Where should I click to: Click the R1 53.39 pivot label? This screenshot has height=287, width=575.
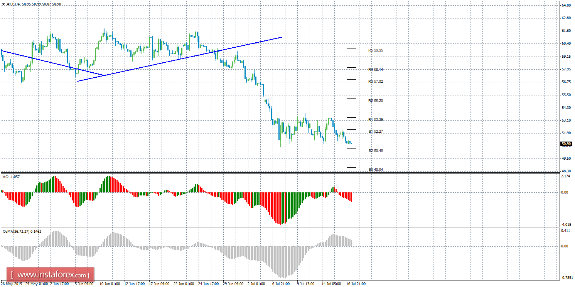pyautogui.click(x=376, y=119)
